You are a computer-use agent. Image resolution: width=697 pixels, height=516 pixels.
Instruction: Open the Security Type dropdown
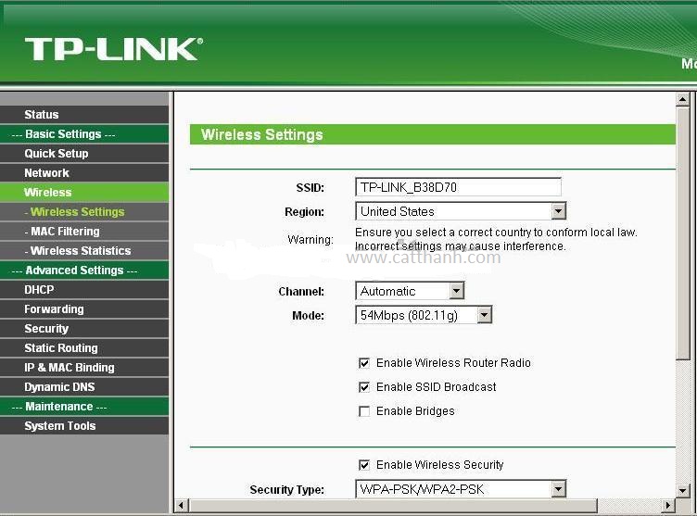tap(461, 489)
